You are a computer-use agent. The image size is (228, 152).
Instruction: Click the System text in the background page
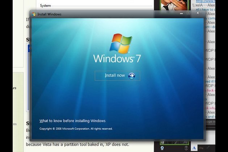click(45, 6)
